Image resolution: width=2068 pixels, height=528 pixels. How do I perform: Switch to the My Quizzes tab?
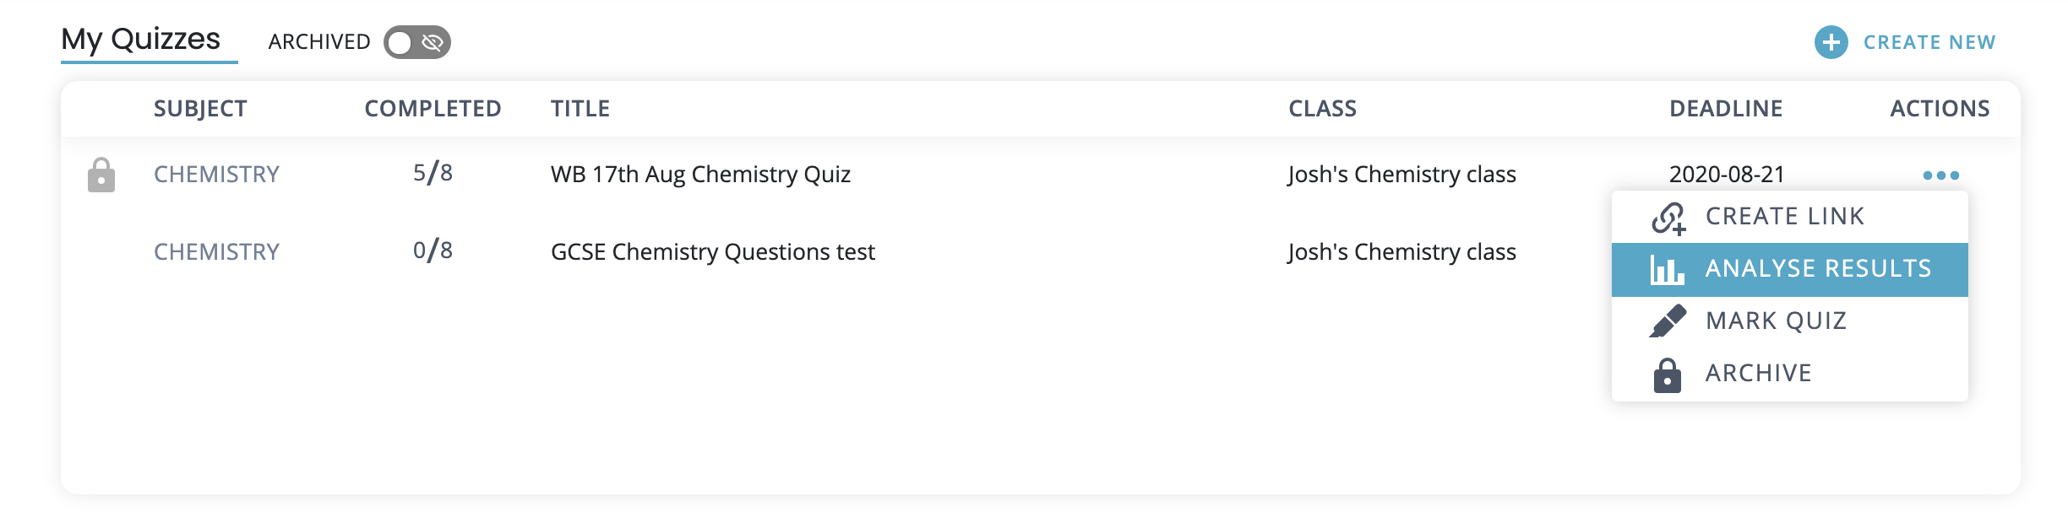point(141,40)
